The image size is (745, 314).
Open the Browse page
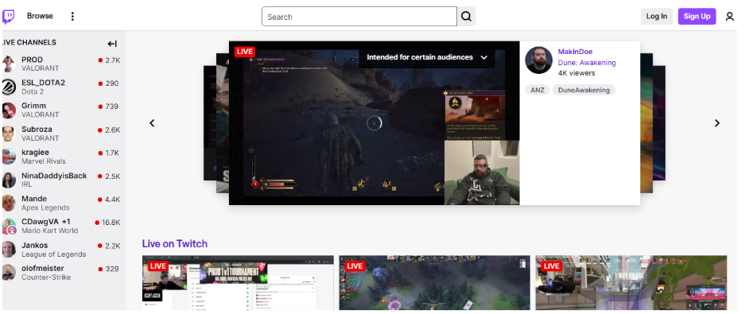click(40, 16)
